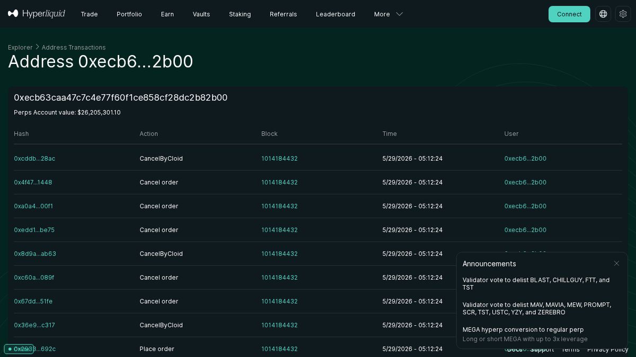
Task: Go back to Explorer breadcrumb
Action: [x=20, y=48]
